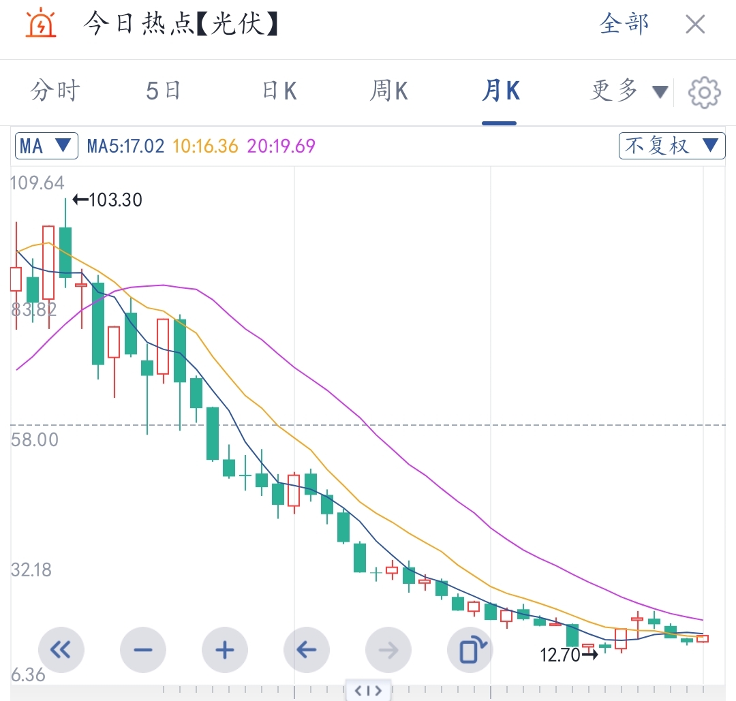Zoom out chart with minus button
The height and width of the screenshot is (701, 736).
[x=143, y=650]
